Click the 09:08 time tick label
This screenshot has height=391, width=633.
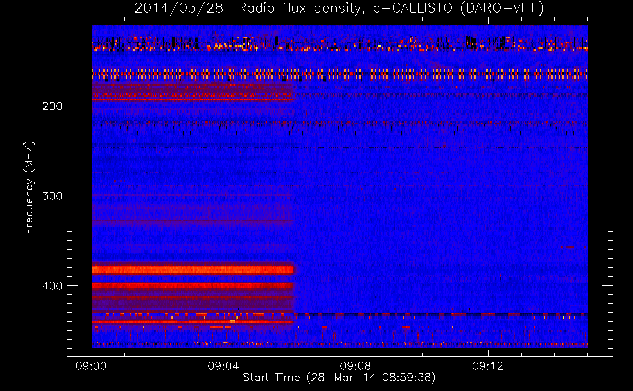point(356,366)
